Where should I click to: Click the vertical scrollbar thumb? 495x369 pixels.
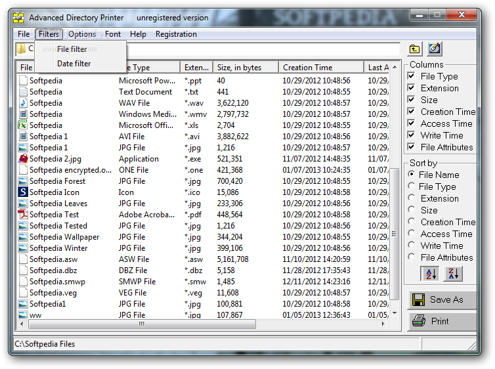395,234
